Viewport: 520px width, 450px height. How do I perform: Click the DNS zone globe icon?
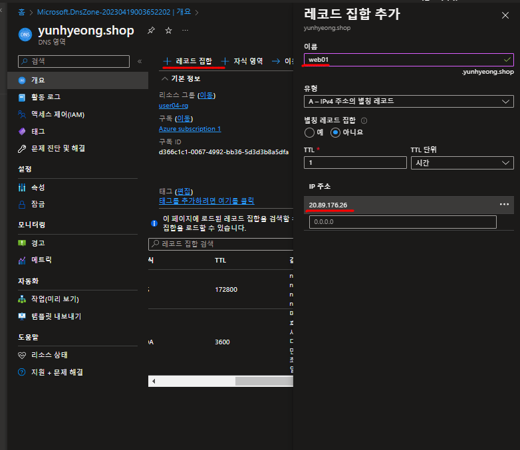coord(25,35)
